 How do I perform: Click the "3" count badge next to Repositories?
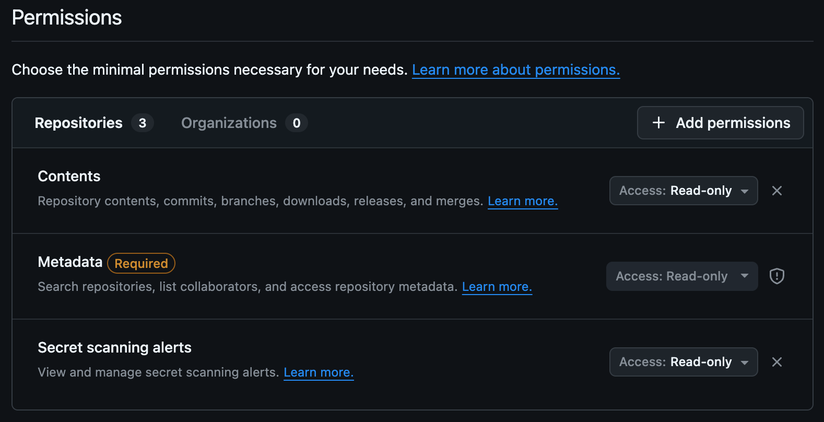tap(142, 123)
